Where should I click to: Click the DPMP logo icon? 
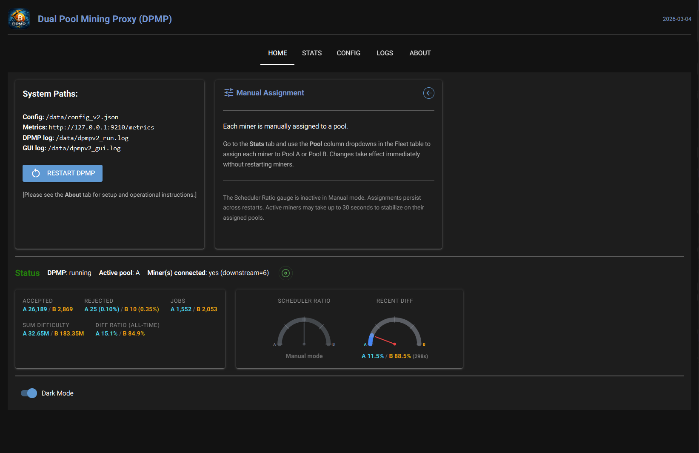(19, 19)
